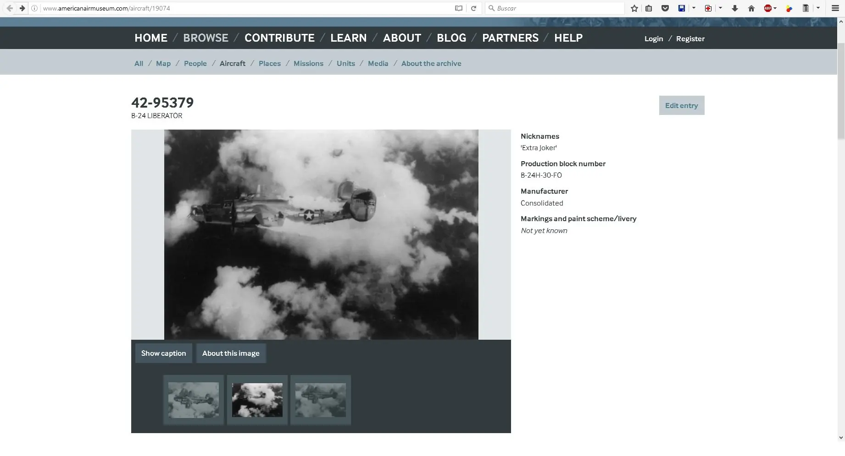Open site information icon in address bar
This screenshot has height=456, width=845.
click(x=34, y=8)
